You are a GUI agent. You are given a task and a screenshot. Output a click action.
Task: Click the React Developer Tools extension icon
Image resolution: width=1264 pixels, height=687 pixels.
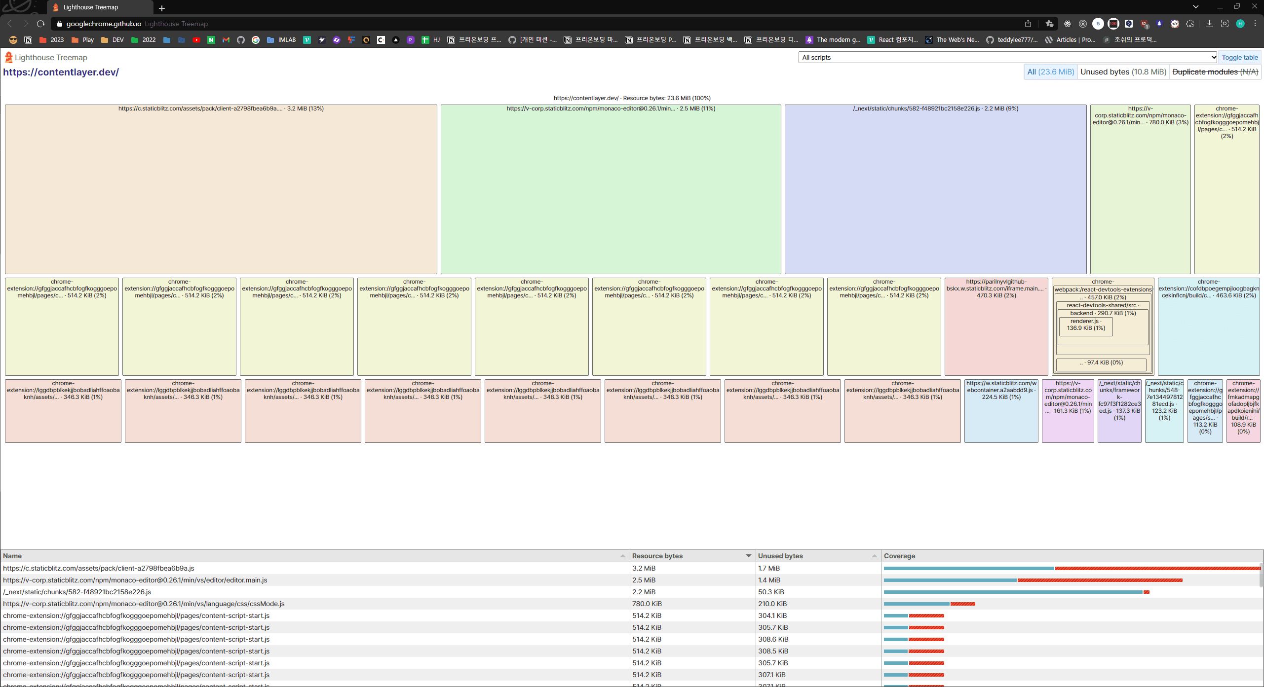(1068, 24)
